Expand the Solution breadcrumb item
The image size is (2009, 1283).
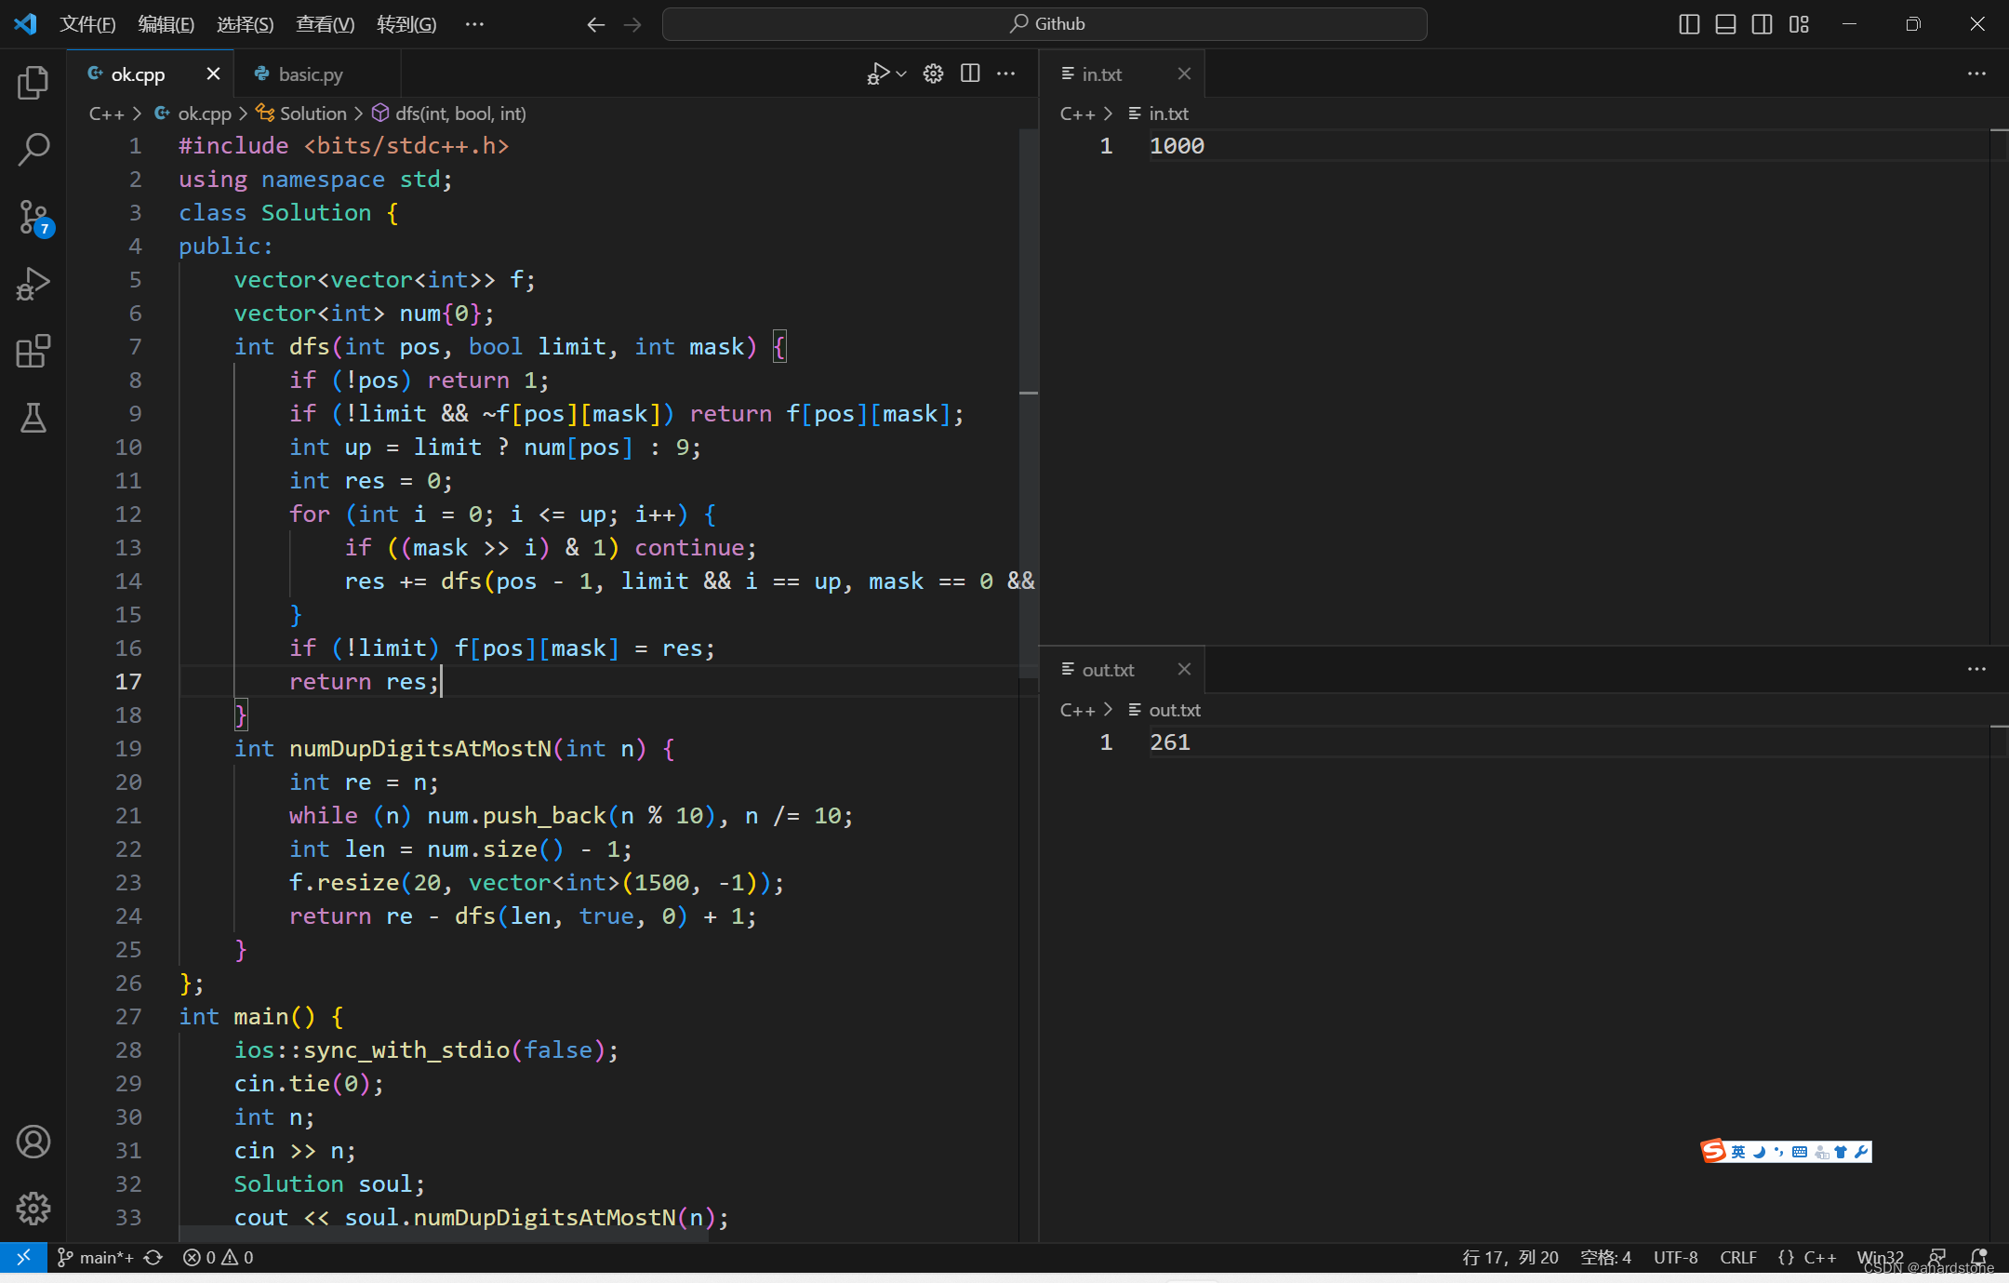[x=313, y=114]
